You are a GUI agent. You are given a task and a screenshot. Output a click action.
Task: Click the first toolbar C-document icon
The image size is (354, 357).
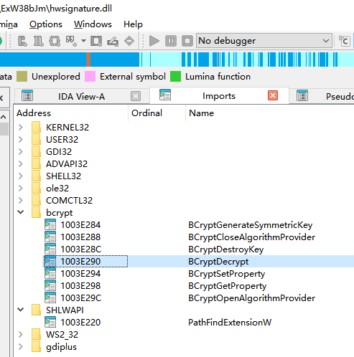[x=22, y=41]
